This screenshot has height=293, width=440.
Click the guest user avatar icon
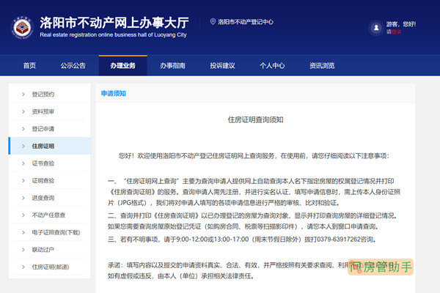[x=376, y=28]
